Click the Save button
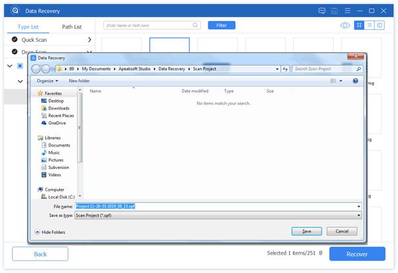 [306, 231]
